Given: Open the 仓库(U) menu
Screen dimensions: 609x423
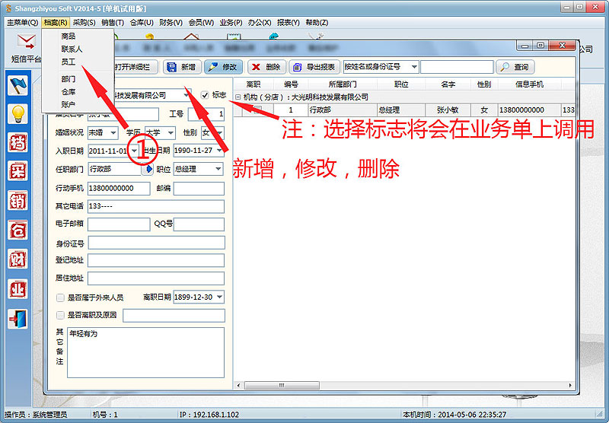Looking at the screenshot, I should pos(142,23).
